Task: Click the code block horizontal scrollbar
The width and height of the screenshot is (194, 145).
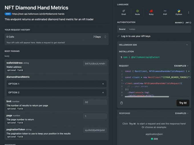Action: click(147, 97)
